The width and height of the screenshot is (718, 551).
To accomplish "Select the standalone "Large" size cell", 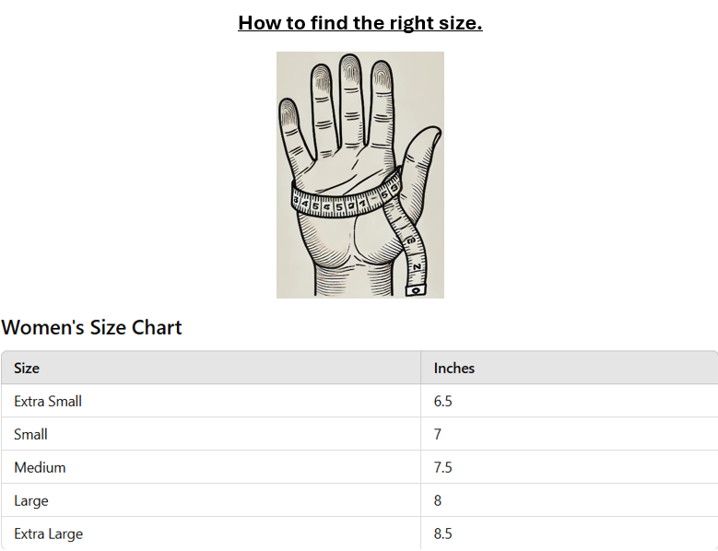I will [31, 500].
